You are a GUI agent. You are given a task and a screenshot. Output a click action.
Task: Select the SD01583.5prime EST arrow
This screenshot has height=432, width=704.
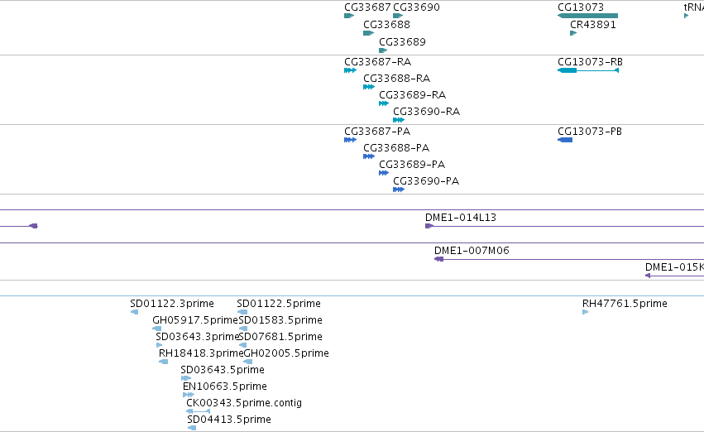coord(243,329)
